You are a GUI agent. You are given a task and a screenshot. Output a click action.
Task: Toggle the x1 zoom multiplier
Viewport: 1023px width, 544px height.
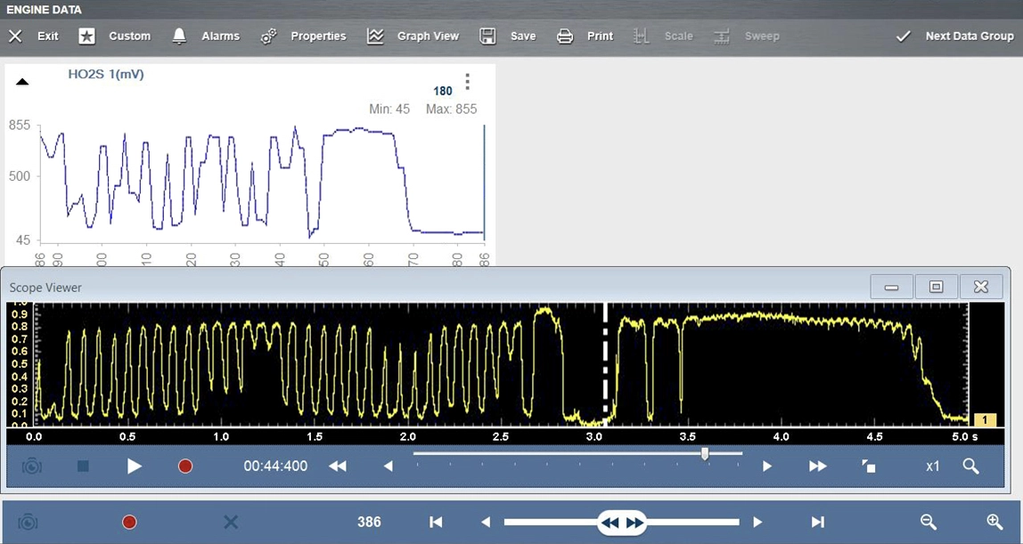coord(932,466)
